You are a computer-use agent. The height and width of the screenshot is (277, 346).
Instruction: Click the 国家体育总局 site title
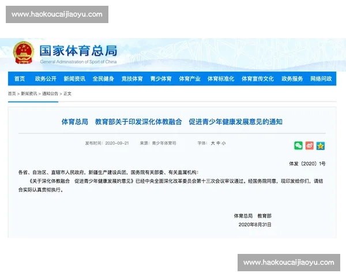point(78,51)
